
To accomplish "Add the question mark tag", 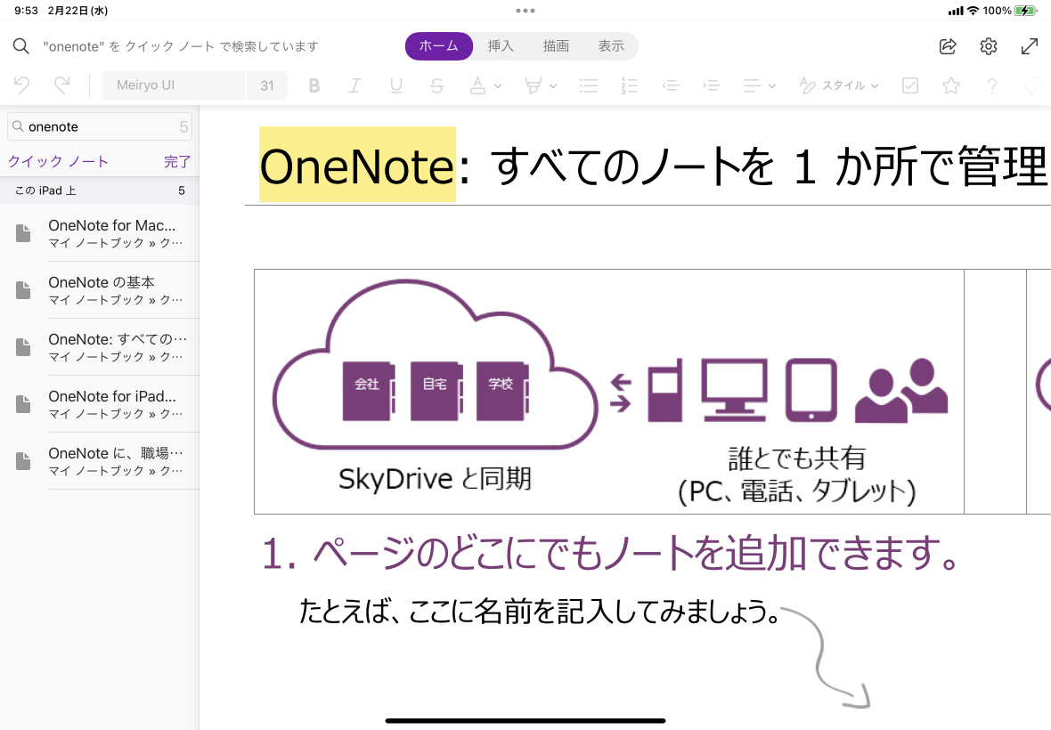I will [991, 85].
